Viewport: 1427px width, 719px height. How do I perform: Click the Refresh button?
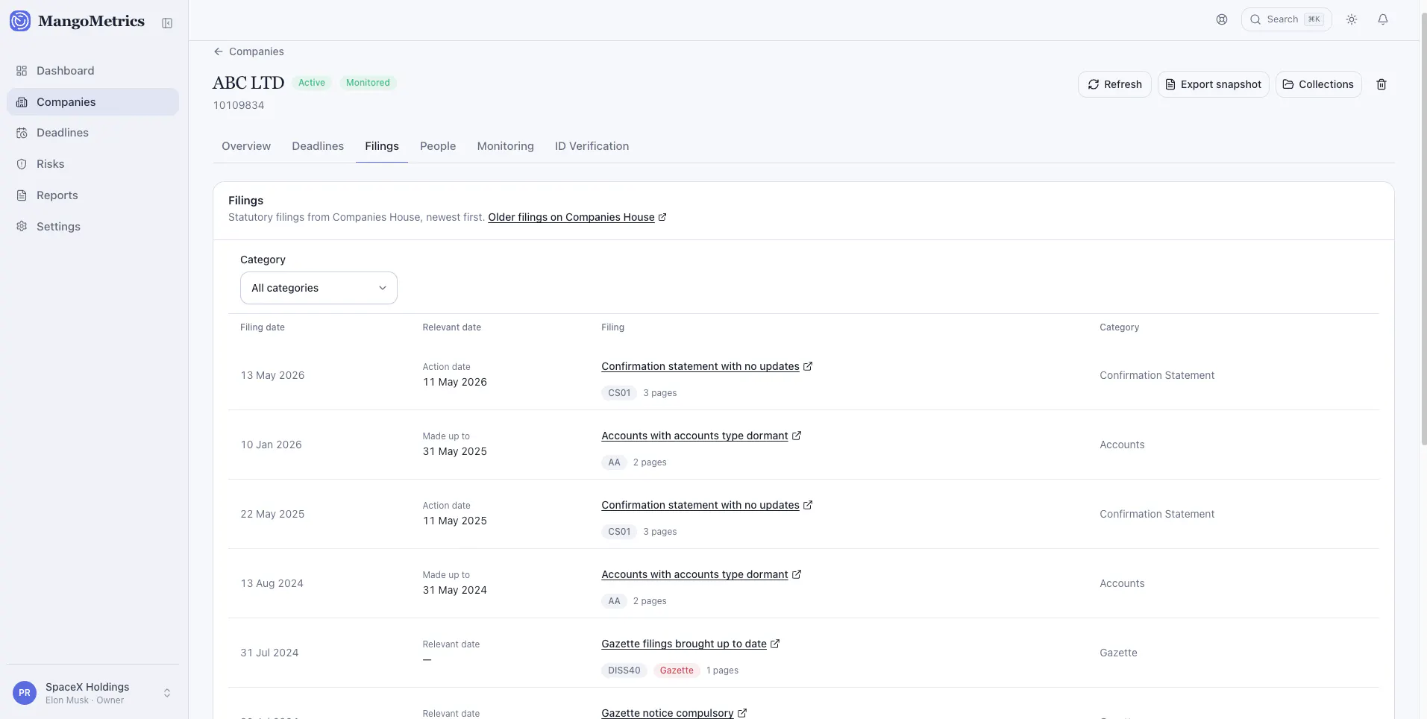(x=1114, y=84)
